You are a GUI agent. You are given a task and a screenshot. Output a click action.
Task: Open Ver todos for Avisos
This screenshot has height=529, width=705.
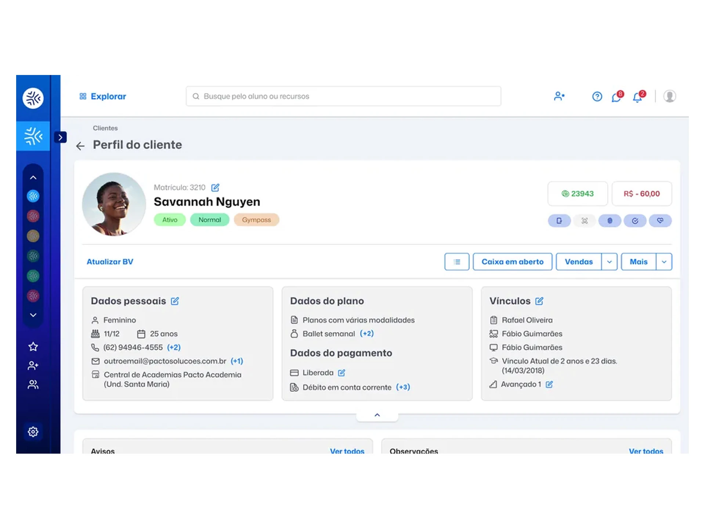[x=347, y=451]
